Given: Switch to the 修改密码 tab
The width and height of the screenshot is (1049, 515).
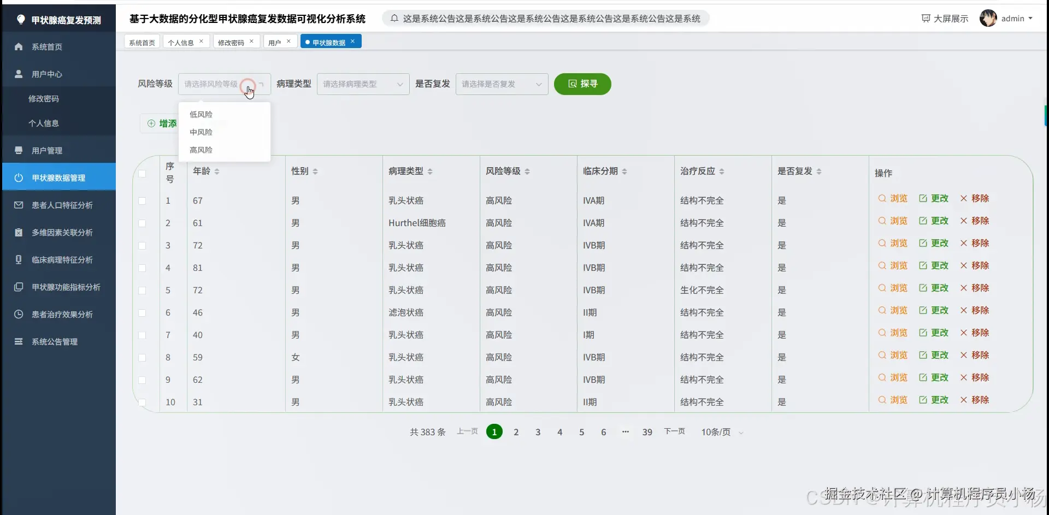Looking at the screenshot, I should [x=232, y=42].
